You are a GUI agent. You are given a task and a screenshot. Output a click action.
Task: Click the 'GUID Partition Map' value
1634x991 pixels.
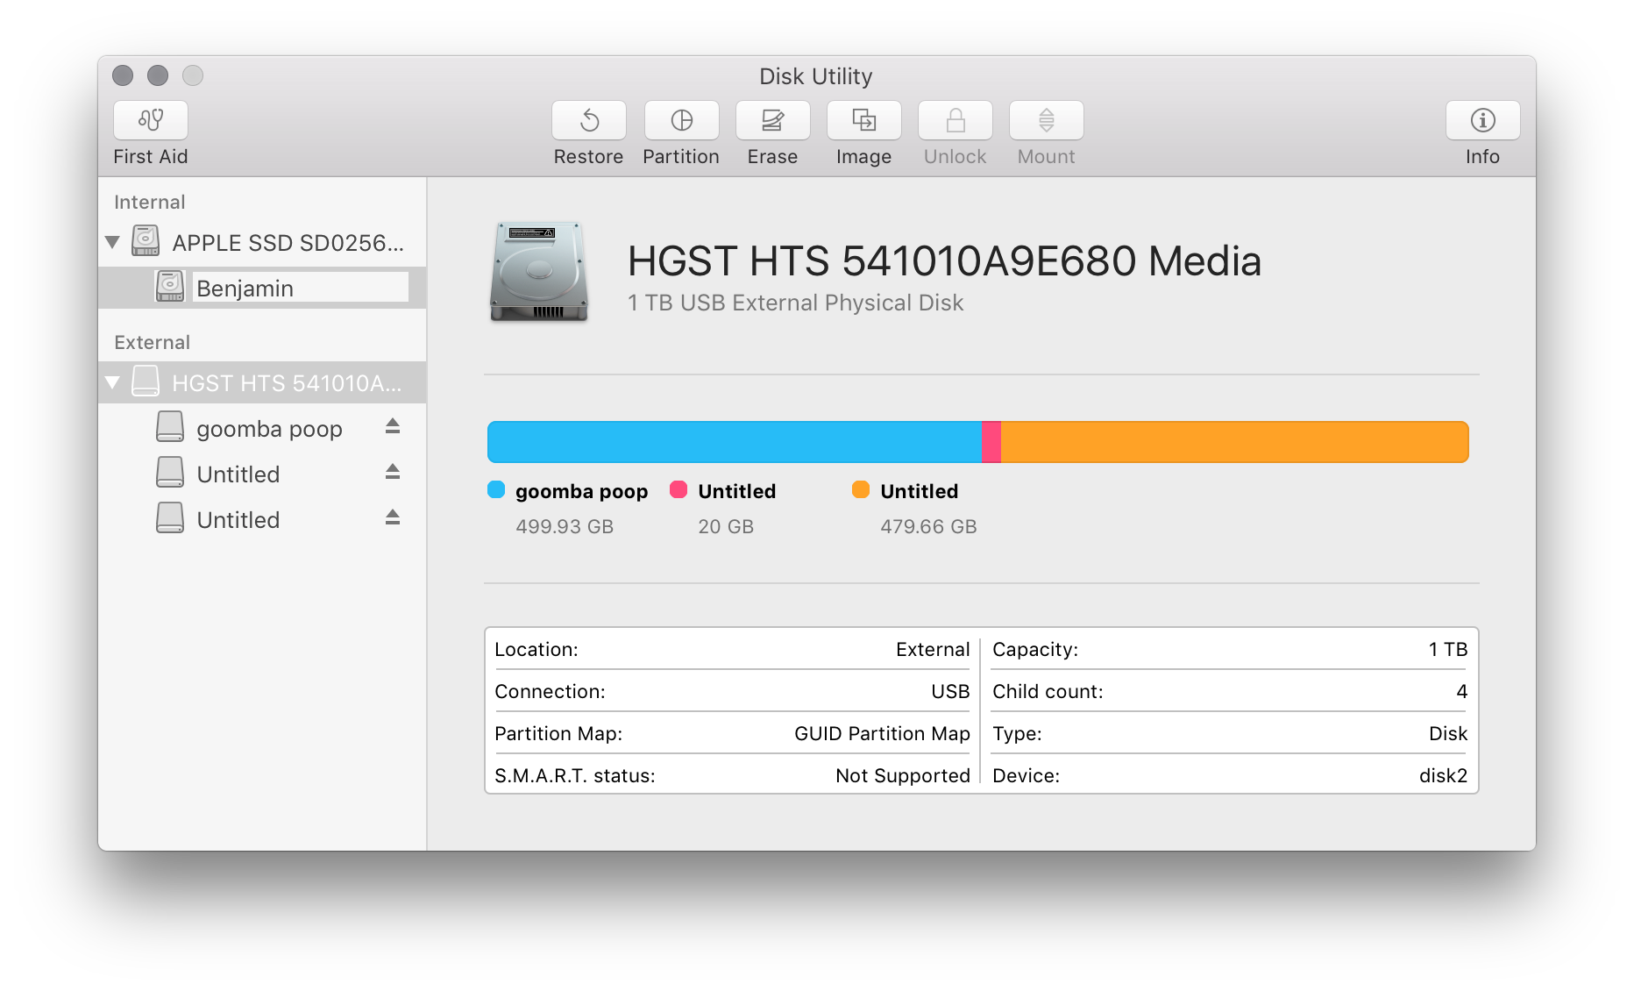coord(882,733)
